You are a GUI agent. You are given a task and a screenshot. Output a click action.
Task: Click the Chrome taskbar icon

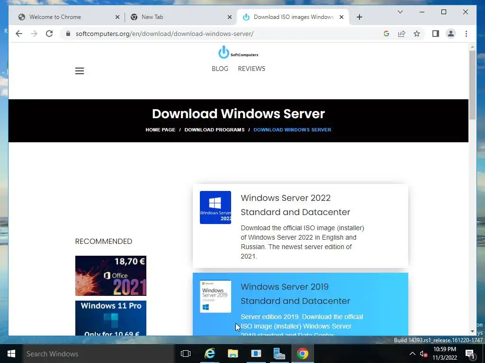[x=303, y=354]
